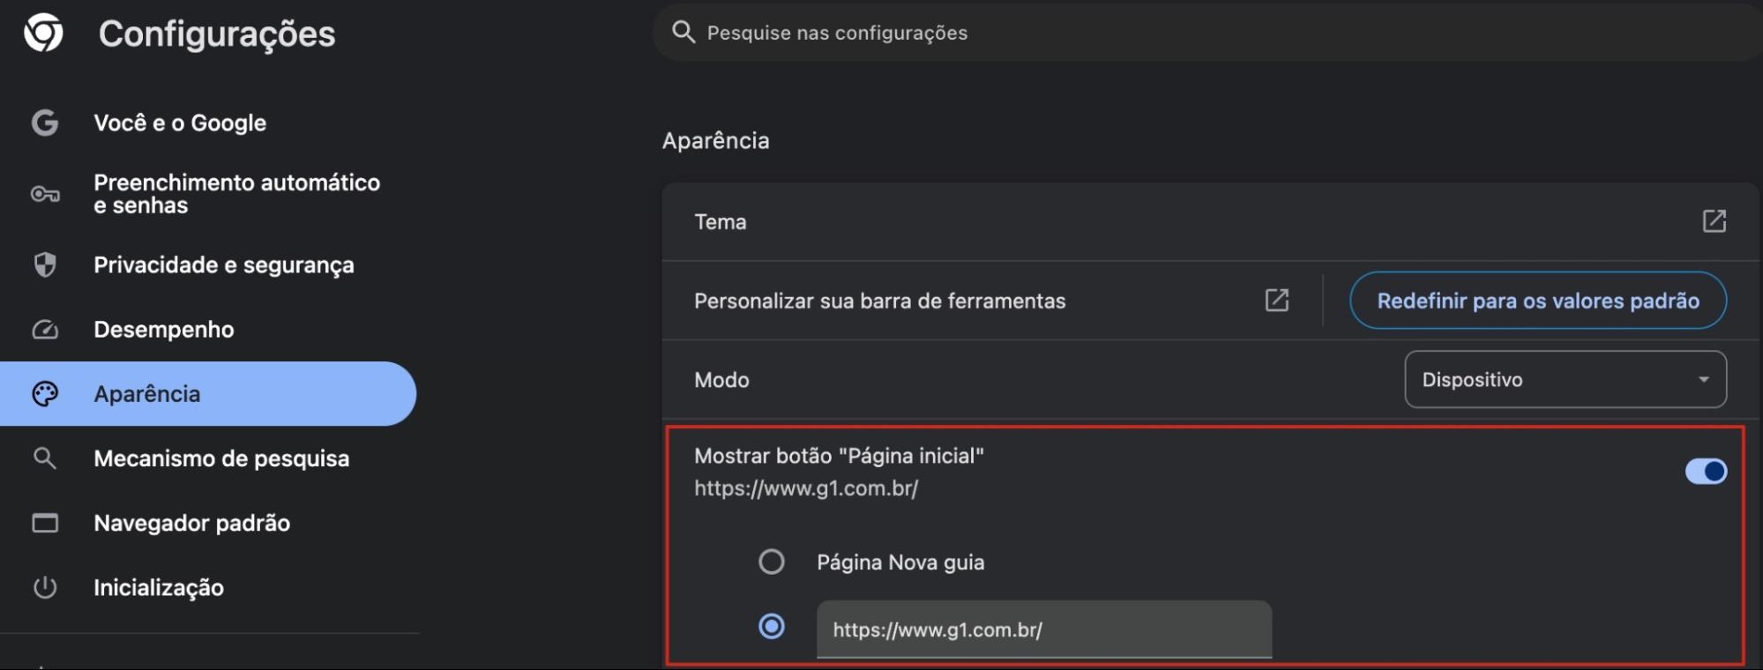Open the Modo dropdown showing Dispositivo
The height and width of the screenshot is (670, 1763).
click(1565, 379)
